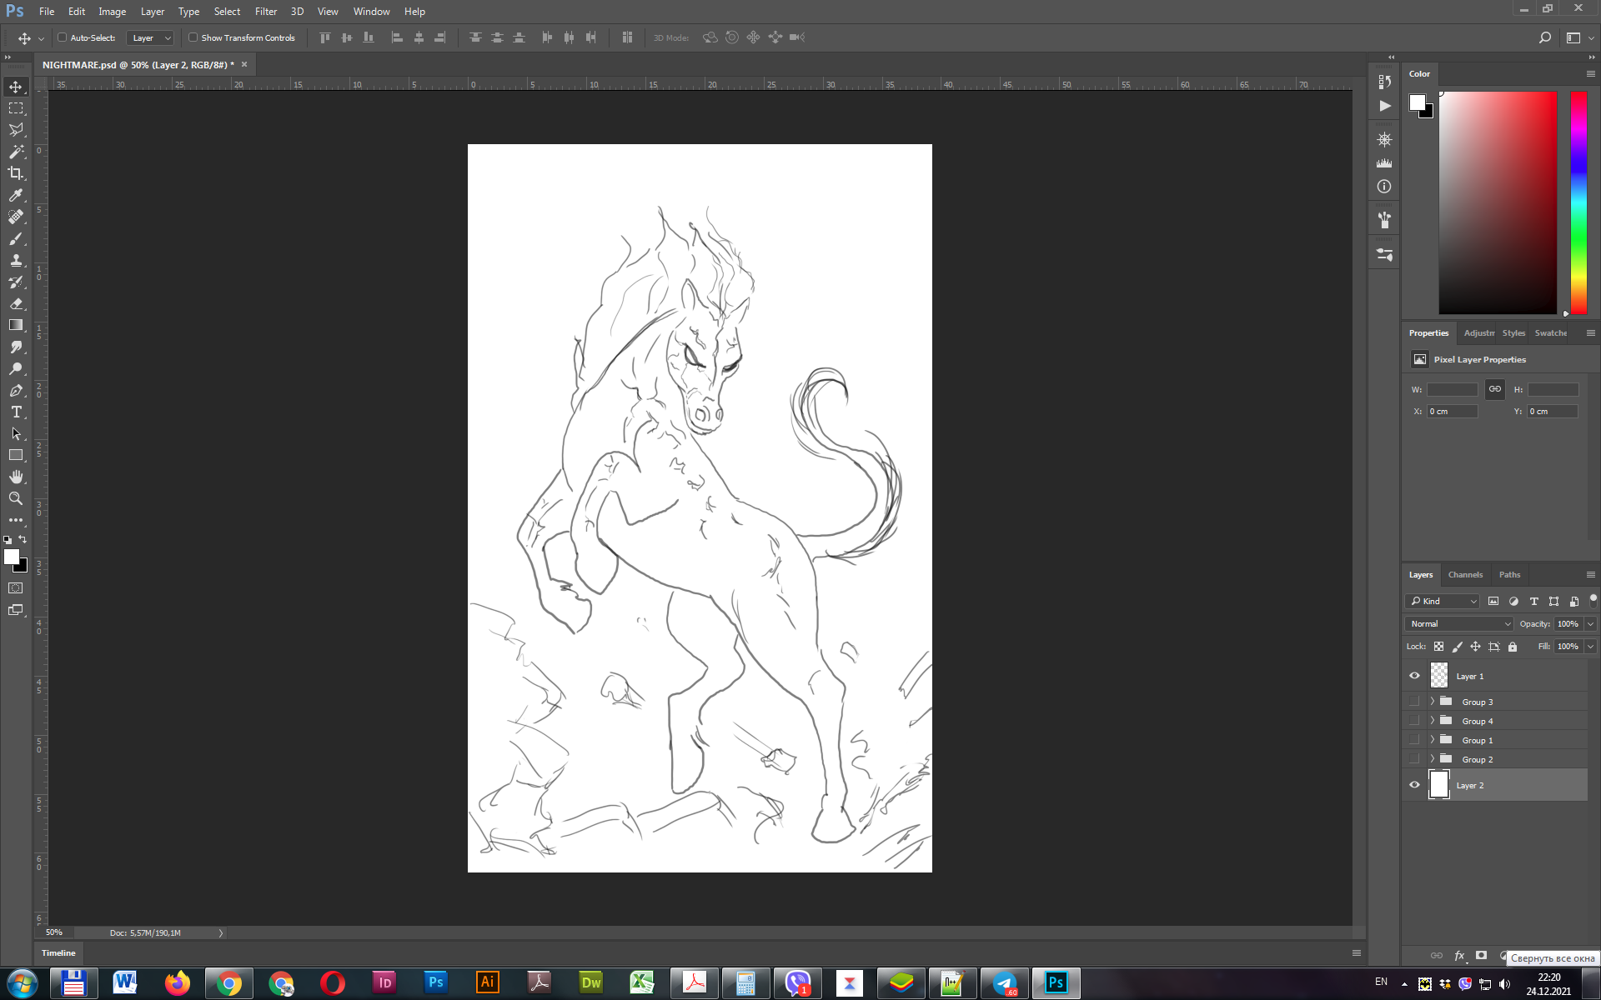Select the Eraser tool
Image resolution: width=1601 pixels, height=1000 pixels.
(16, 303)
